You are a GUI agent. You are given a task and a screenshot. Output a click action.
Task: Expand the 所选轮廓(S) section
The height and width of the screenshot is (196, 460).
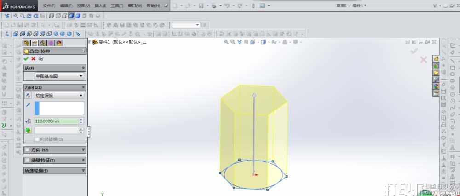click(x=83, y=171)
